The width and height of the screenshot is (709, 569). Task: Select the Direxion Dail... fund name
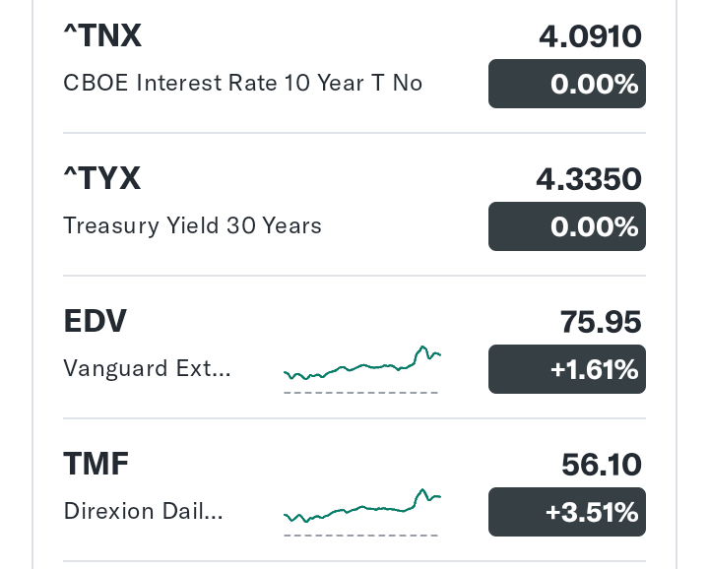pos(144,511)
